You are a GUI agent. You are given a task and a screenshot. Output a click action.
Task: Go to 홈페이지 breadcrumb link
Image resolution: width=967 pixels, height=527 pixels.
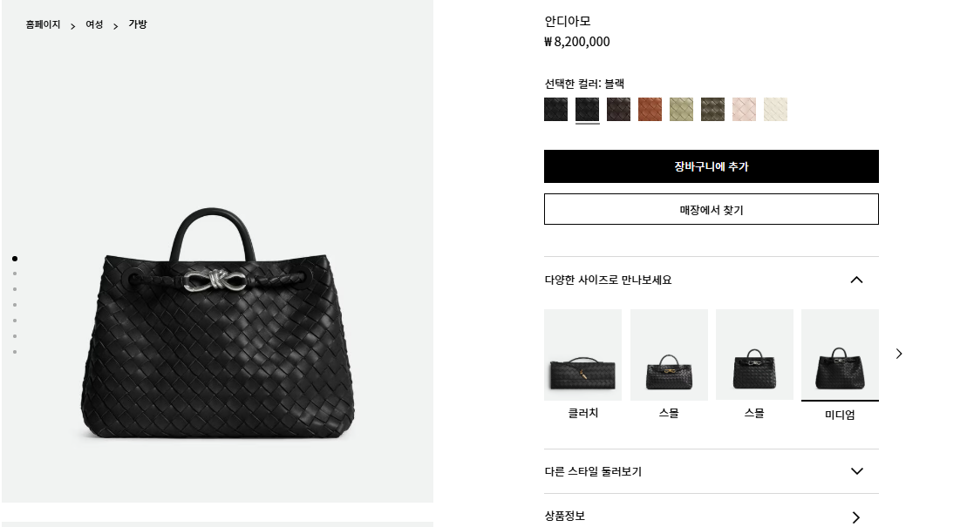[44, 24]
